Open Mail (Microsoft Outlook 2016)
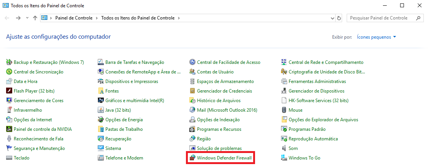Viewport: 428px width, 166px height. pos(227,110)
